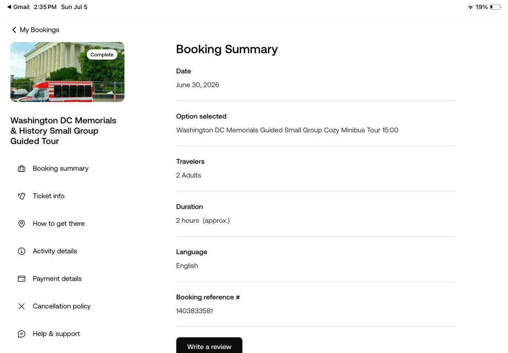The height and width of the screenshot is (353, 508).
Task: Click the Booking Summary heading
Action: tap(227, 49)
